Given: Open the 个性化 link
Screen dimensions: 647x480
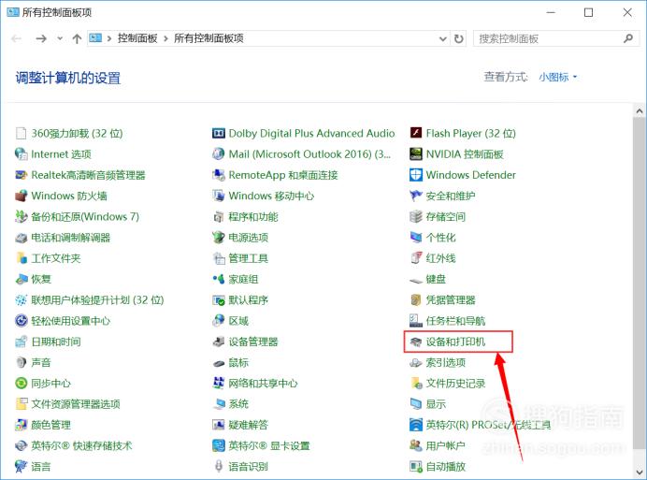Looking at the screenshot, I should tap(440, 238).
